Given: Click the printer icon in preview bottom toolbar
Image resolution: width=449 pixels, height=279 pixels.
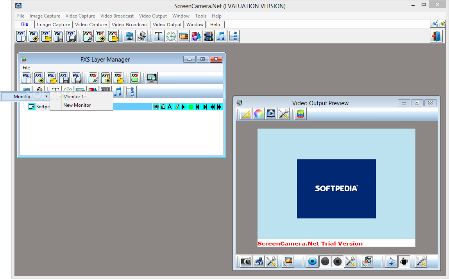Looking at the screenshot, I should (x=259, y=261).
